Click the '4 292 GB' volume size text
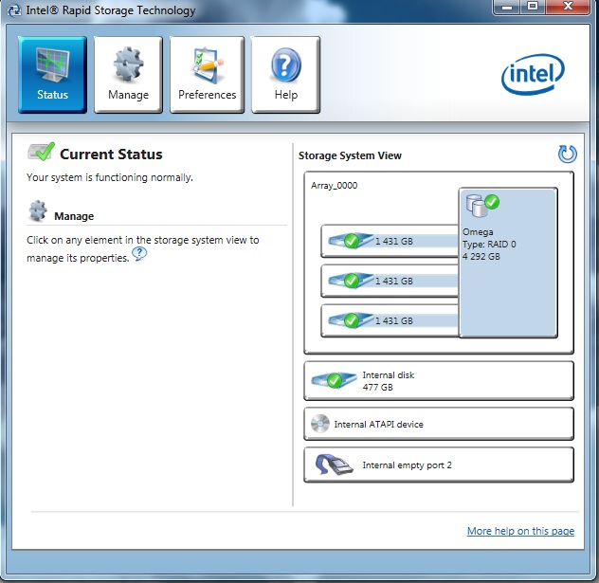This screenshot has width=599, height=583. (x=481, y=256)
